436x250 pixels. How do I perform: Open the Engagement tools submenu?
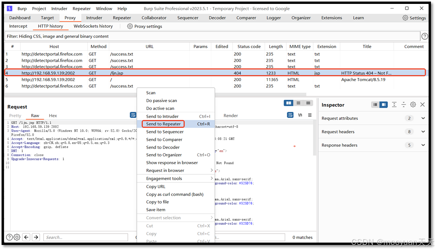pos(176,179)
